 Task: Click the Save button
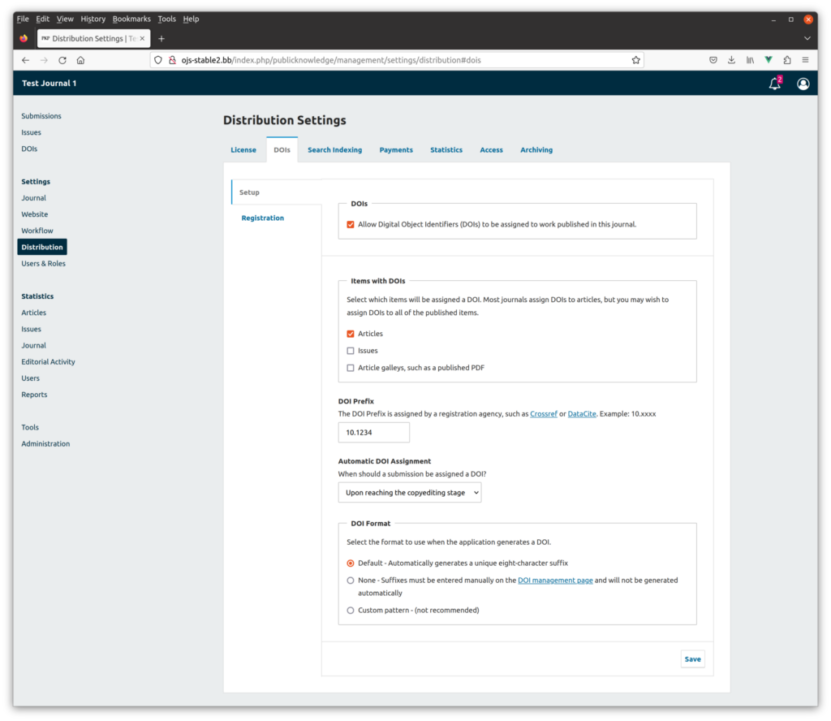pos(692,659)
